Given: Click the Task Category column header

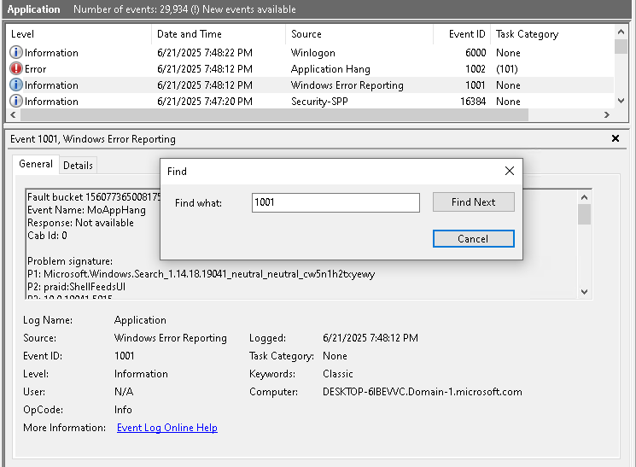Looking at the screenshot, I should [x=552, y=34].
